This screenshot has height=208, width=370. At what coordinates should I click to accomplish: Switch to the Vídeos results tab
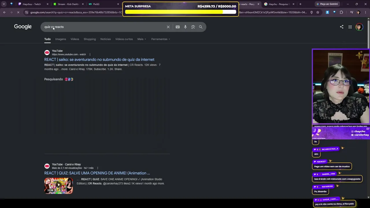tap(75, 39)
